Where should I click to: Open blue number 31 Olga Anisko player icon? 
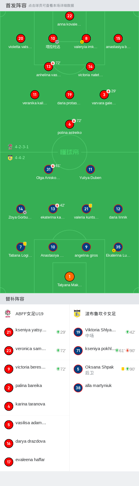pos(49,169)
